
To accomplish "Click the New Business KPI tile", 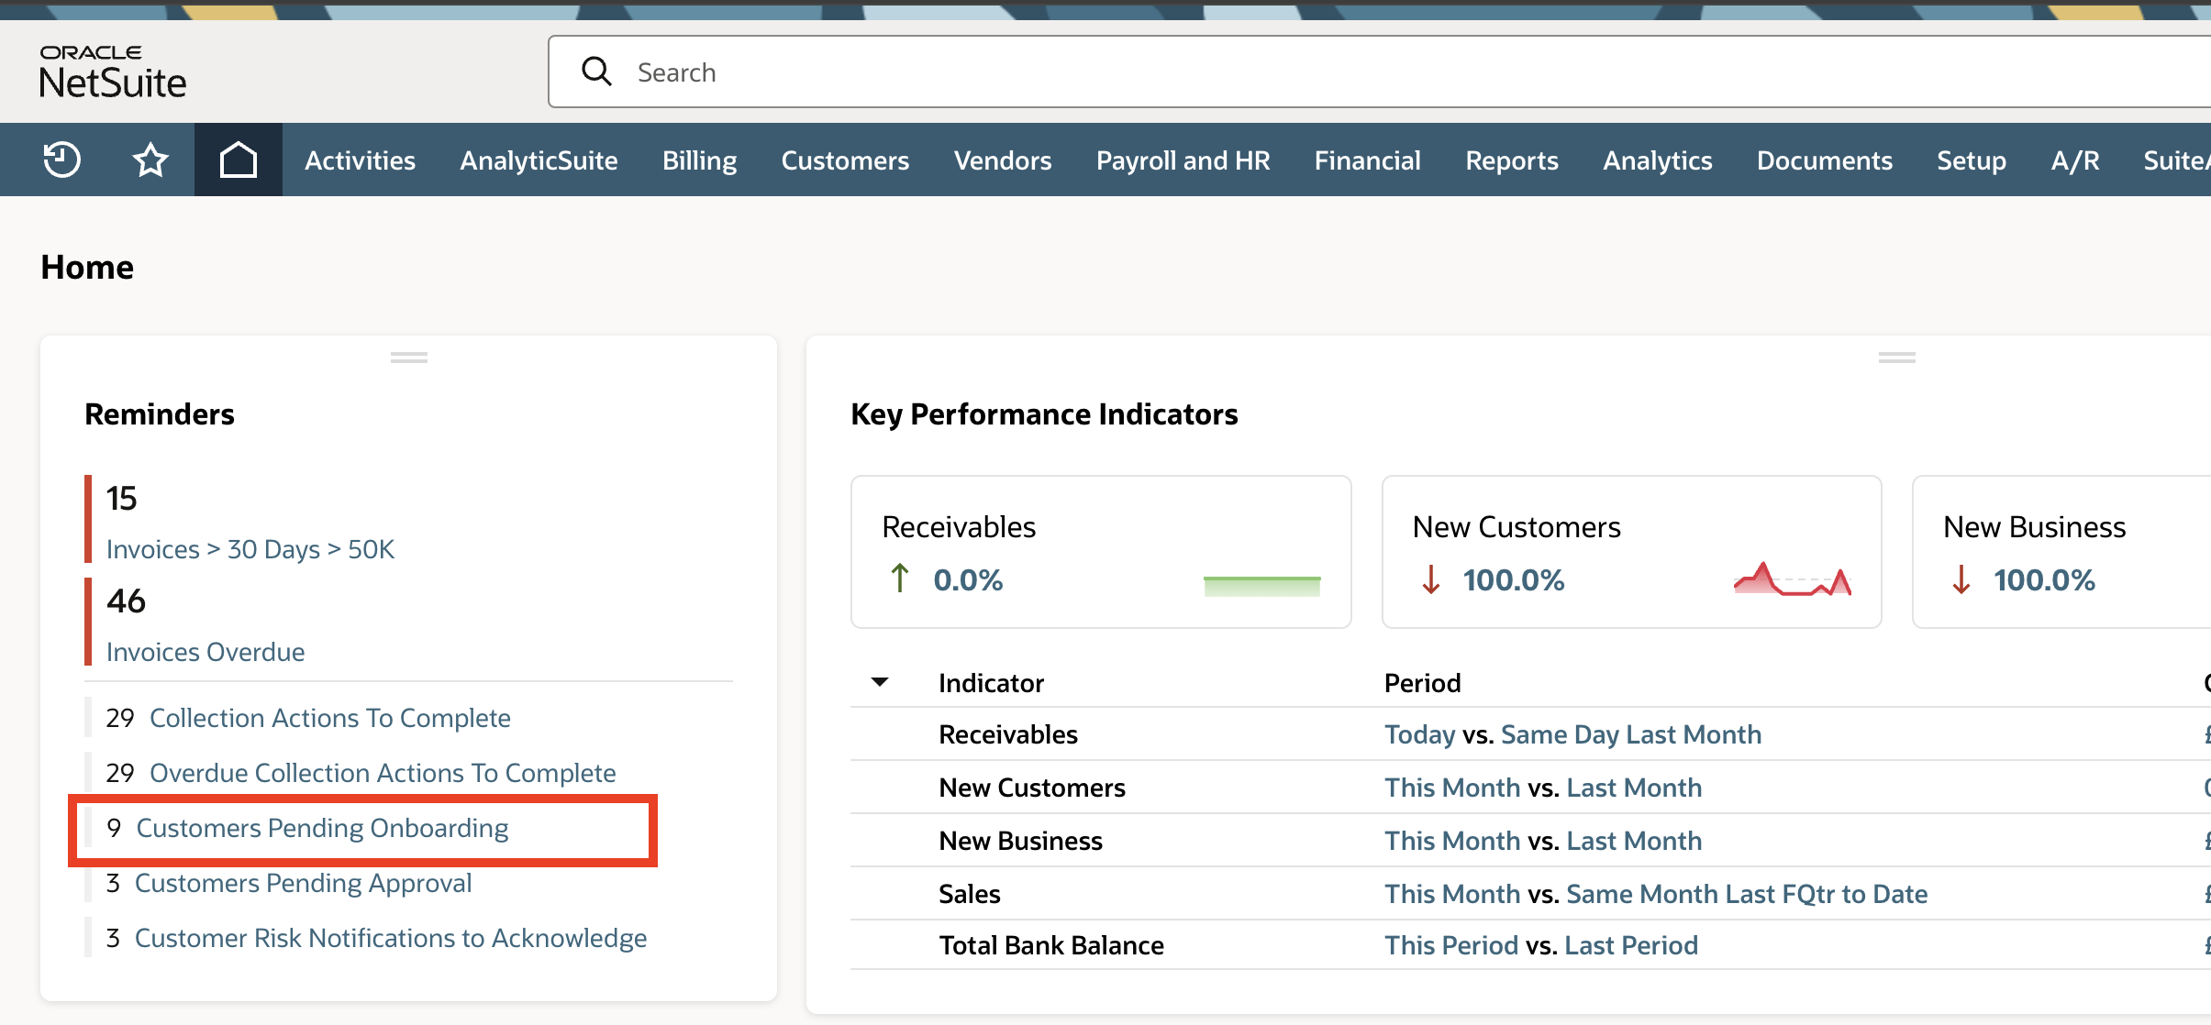I will pos(2055,552).
